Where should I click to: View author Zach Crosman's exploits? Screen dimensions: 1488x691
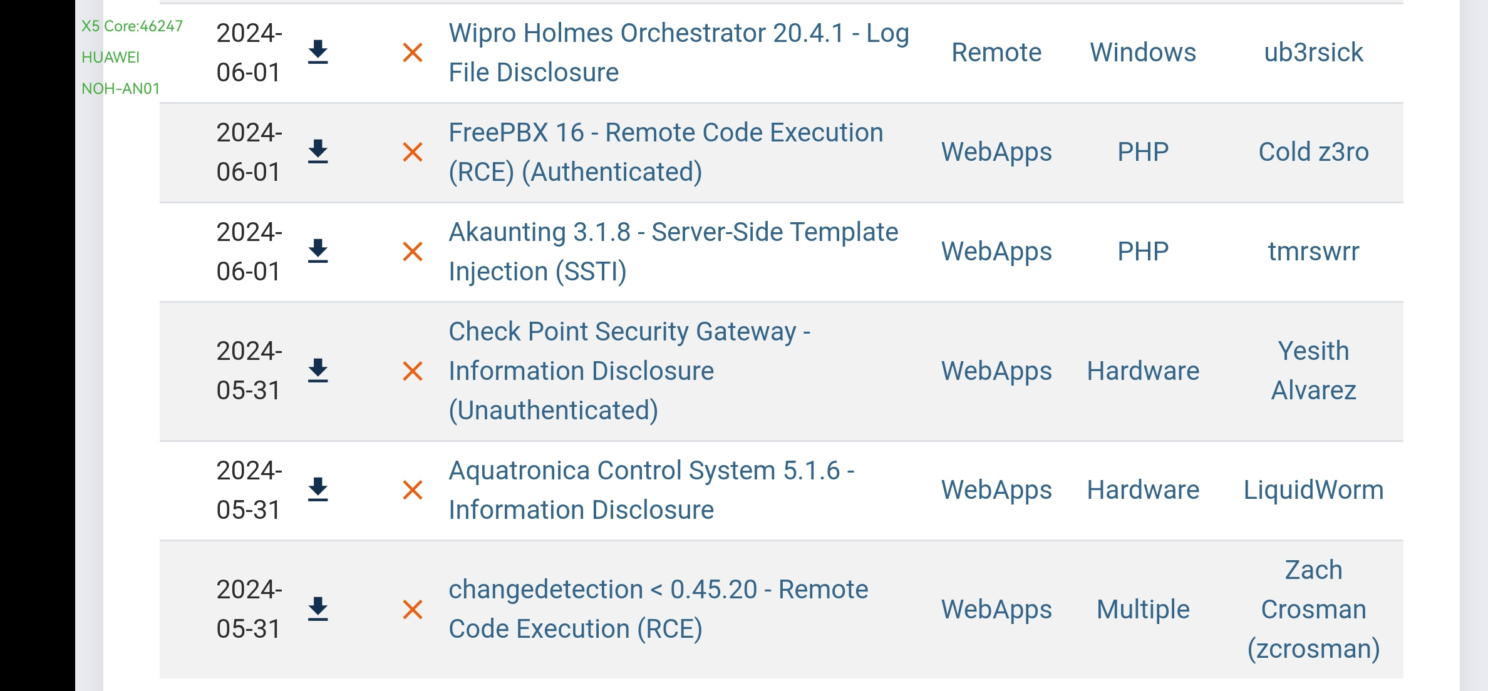tap(1313, 610)
